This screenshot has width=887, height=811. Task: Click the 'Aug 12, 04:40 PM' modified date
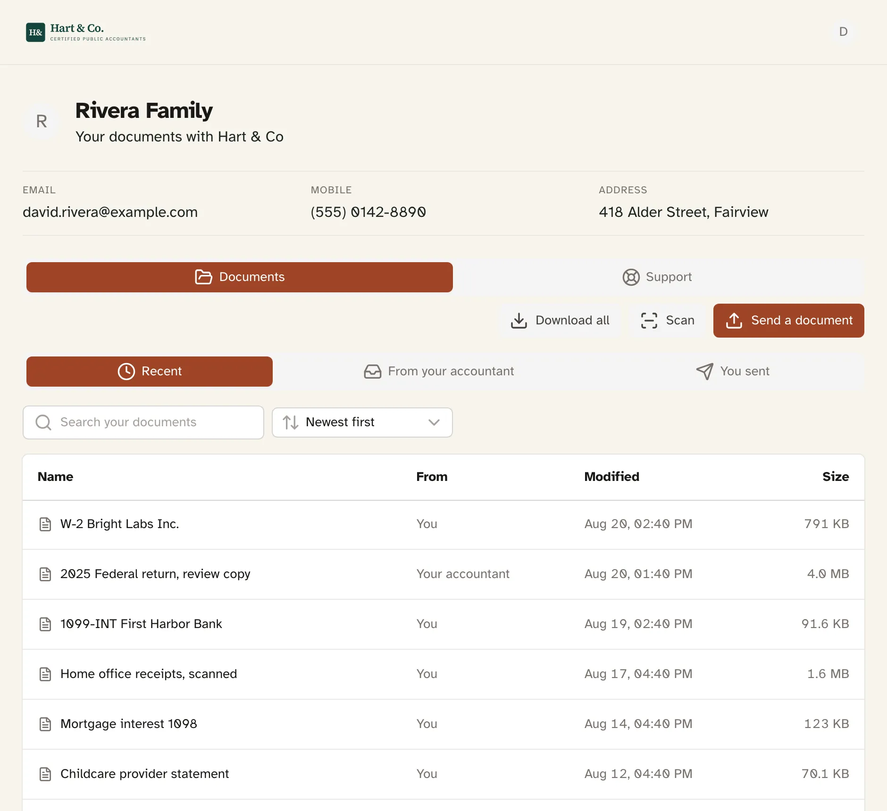[638, 774]
